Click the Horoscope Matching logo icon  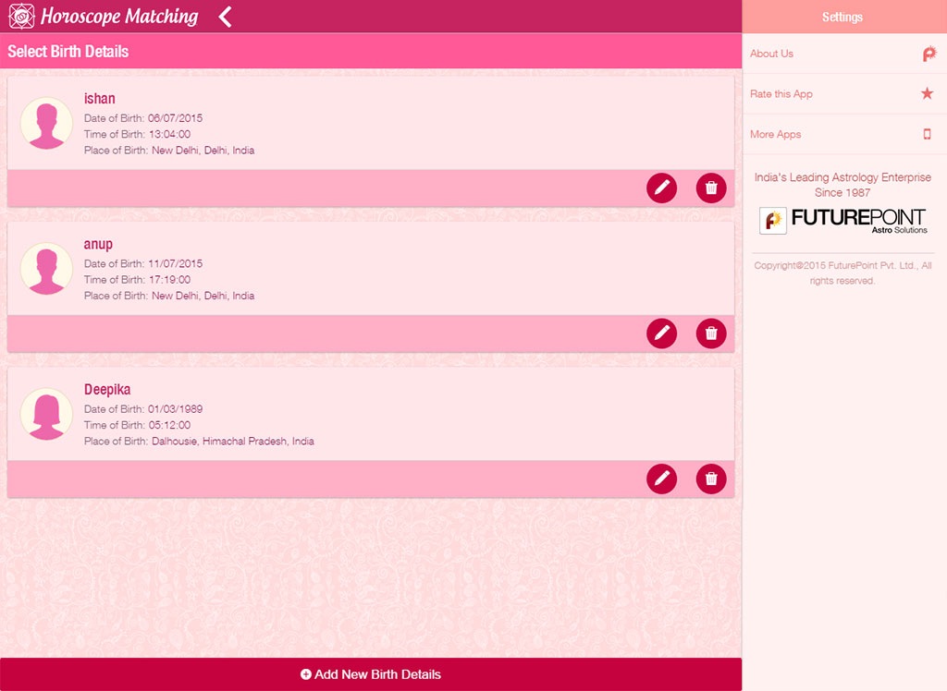[x=21, y=17]
